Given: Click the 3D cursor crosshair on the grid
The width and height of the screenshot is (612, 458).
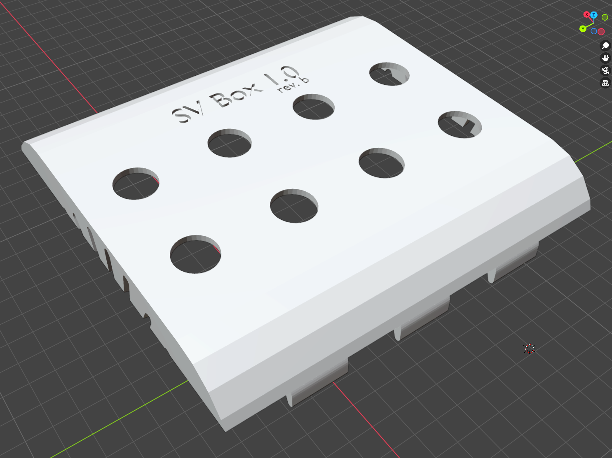Looking at the screenshot, I should pos(530,349).
